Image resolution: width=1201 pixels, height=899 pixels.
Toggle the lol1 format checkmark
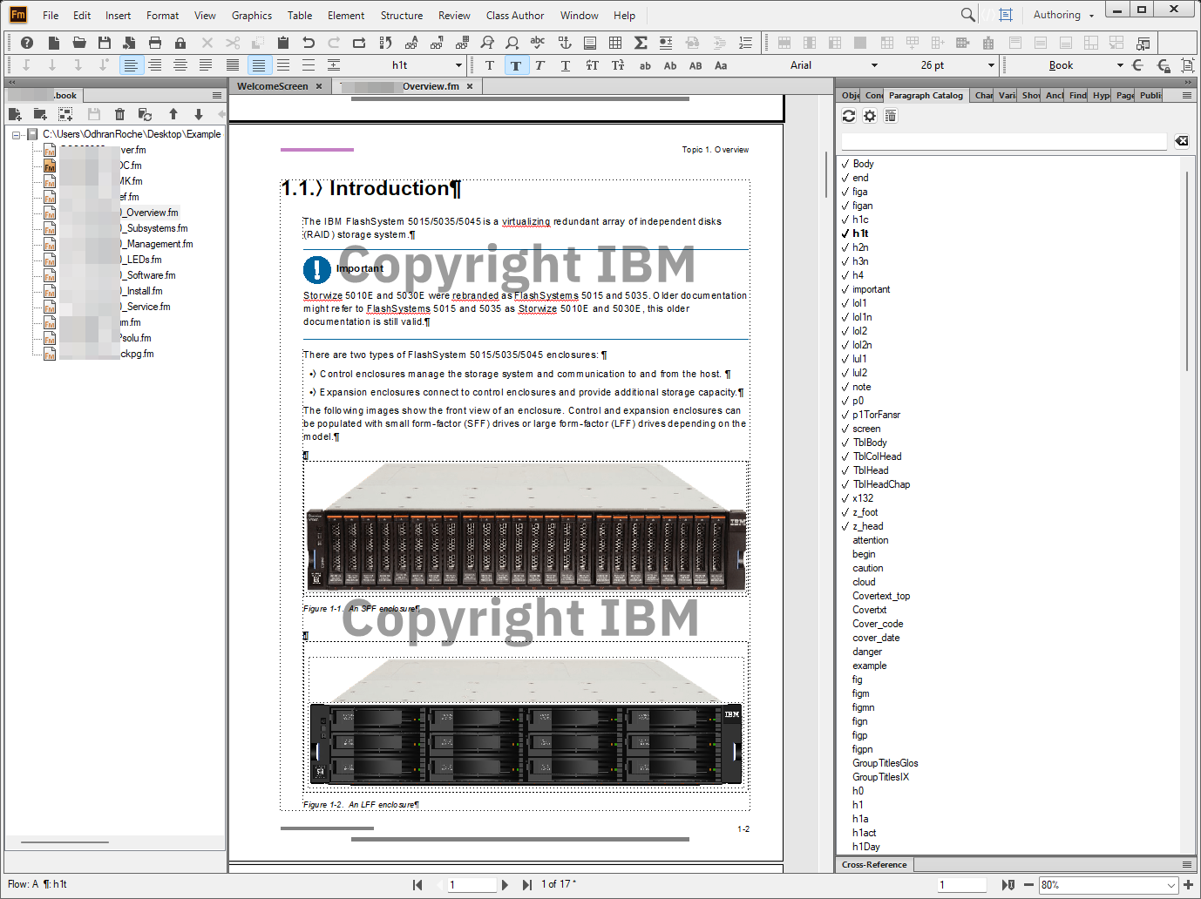[845, 303]
